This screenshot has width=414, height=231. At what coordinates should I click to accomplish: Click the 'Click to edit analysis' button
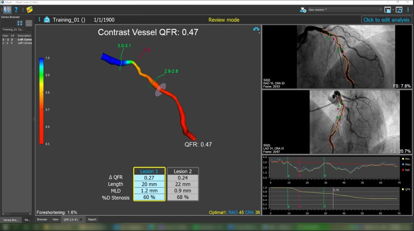coord(386,20)
